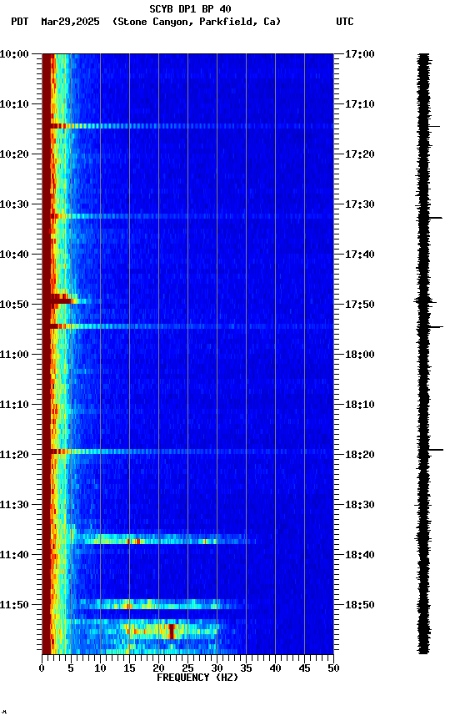Click the 17:30 UTC time label
Viewport: 460px width, 721px height.
click(359, 204)
